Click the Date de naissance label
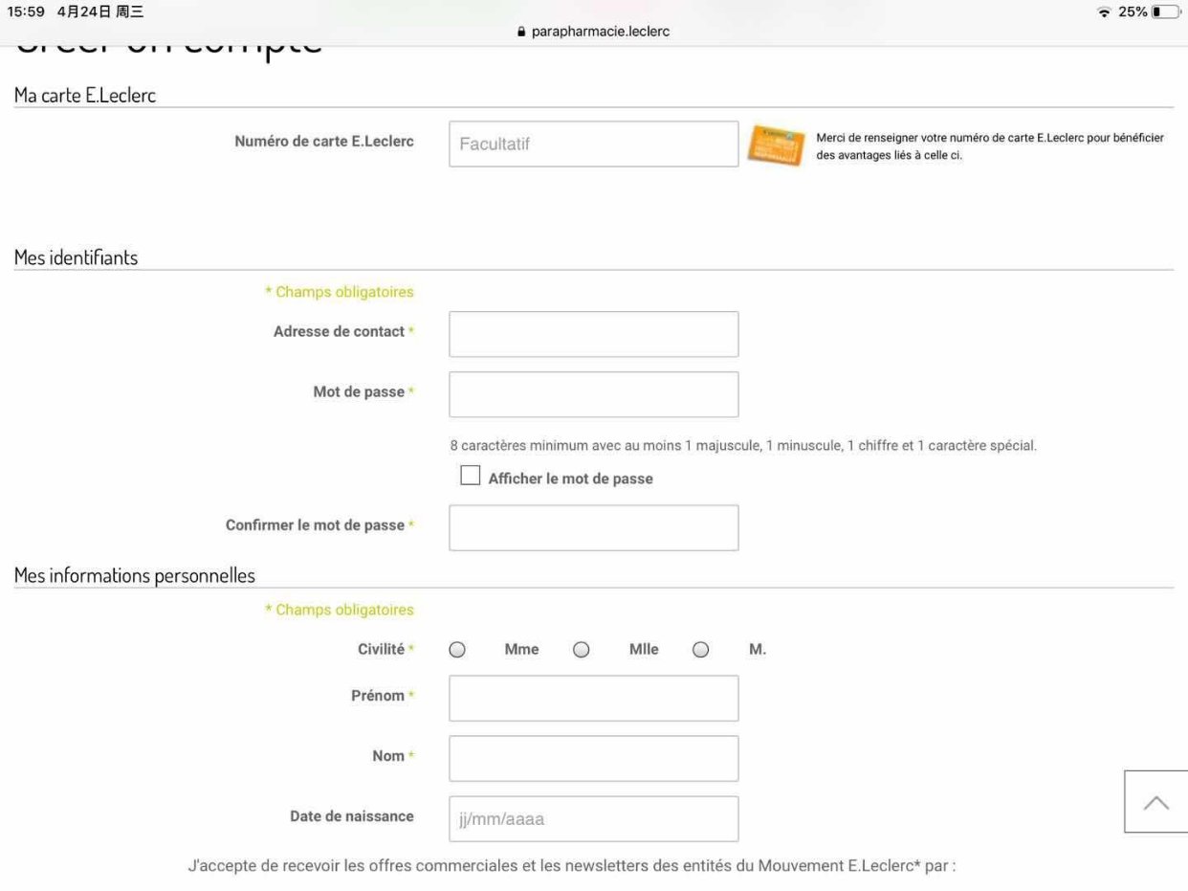The image size is (1188, 891). pyautogui.click(x=352, y=816)
